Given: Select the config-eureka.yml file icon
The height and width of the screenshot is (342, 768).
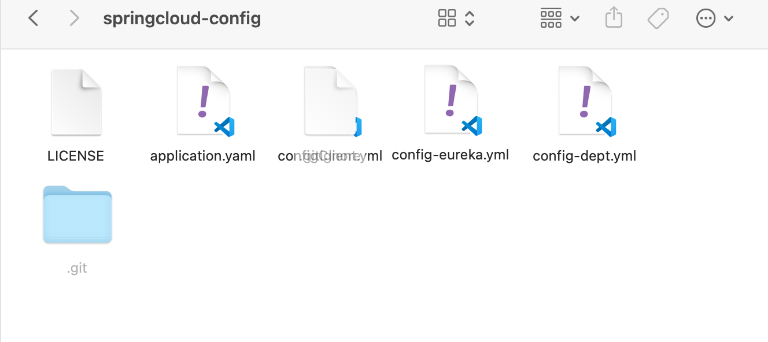Looking at the screenshot, I should (x=451, y=100).
